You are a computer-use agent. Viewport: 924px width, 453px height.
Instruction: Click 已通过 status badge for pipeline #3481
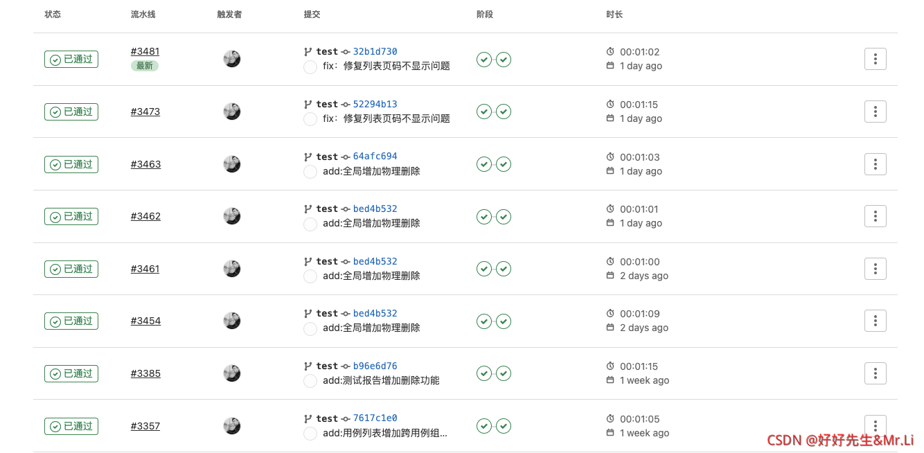tap(71, 59)
